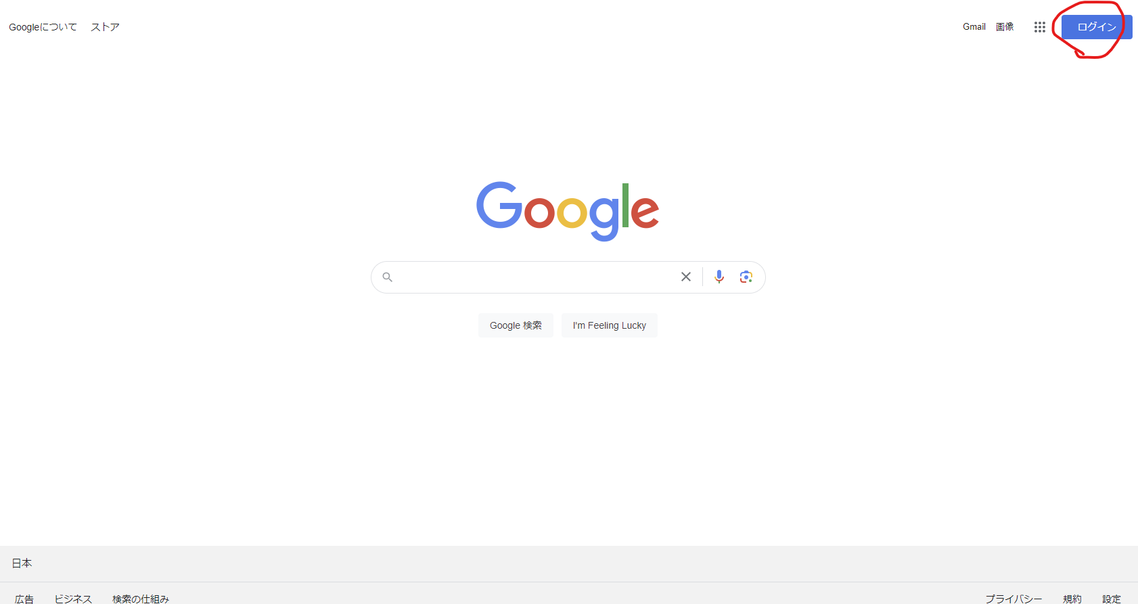1138x604 pixels.
Task: Open the 検索の仕組み footer link
Action: coord(141,599)
